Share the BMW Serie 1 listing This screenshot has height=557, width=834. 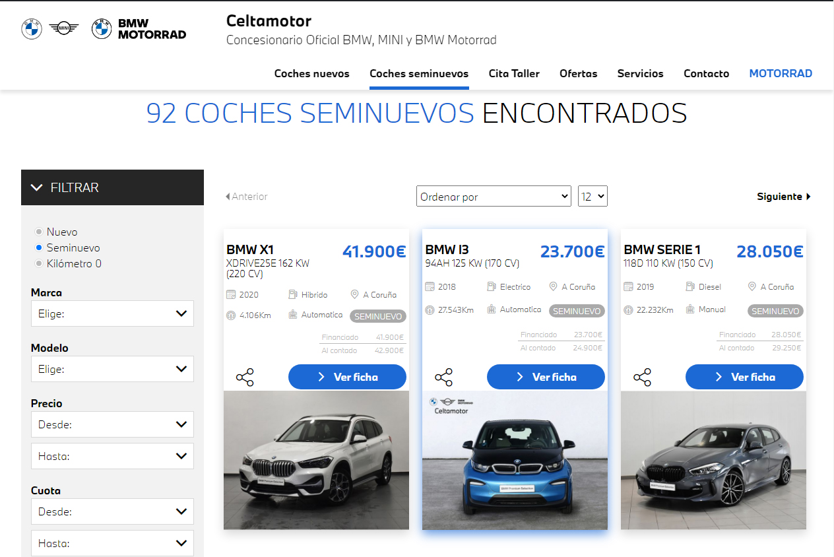(x=643, y=377)
